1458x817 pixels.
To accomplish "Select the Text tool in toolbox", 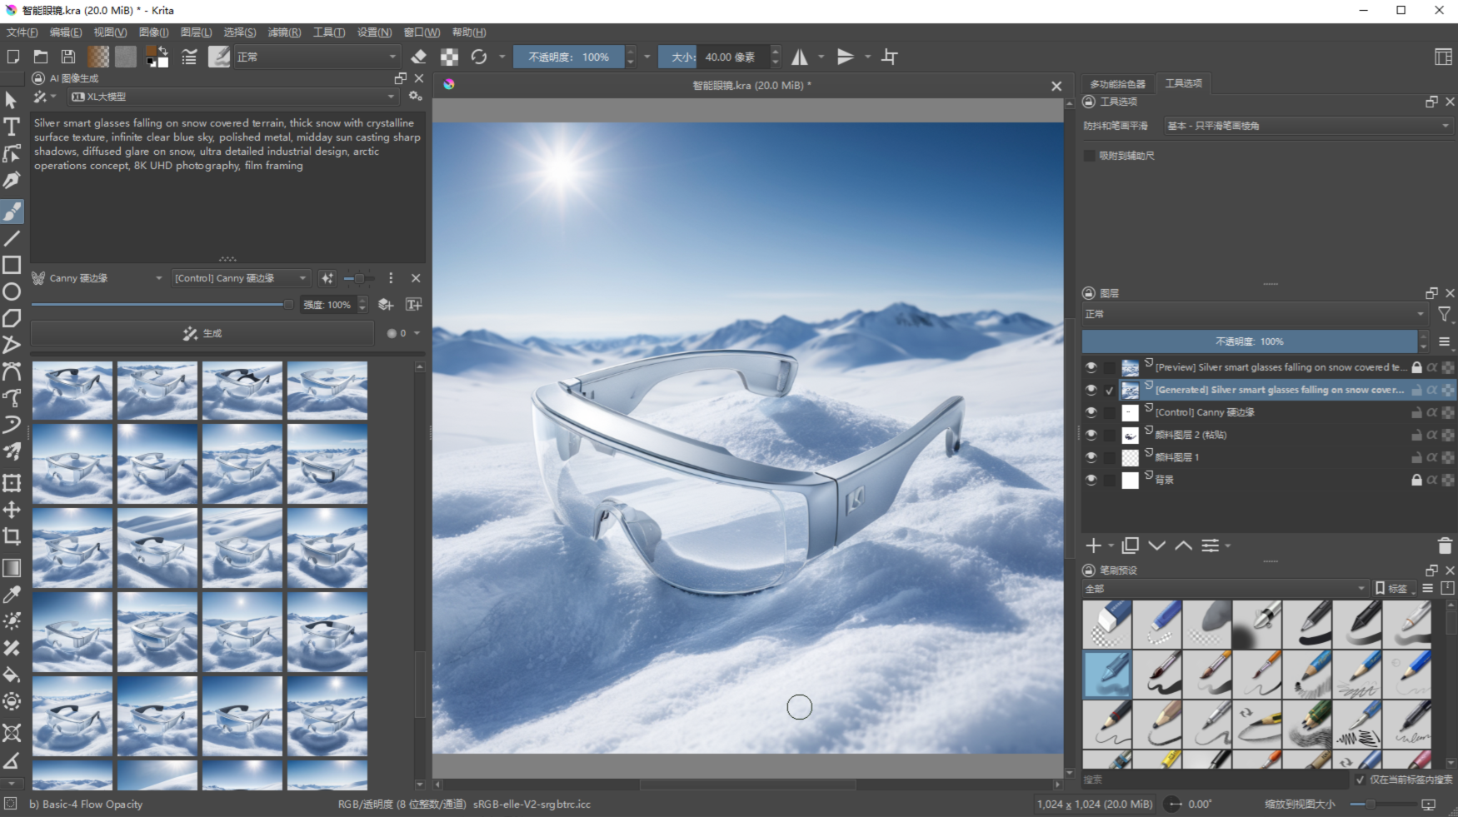I will [12, 127].
